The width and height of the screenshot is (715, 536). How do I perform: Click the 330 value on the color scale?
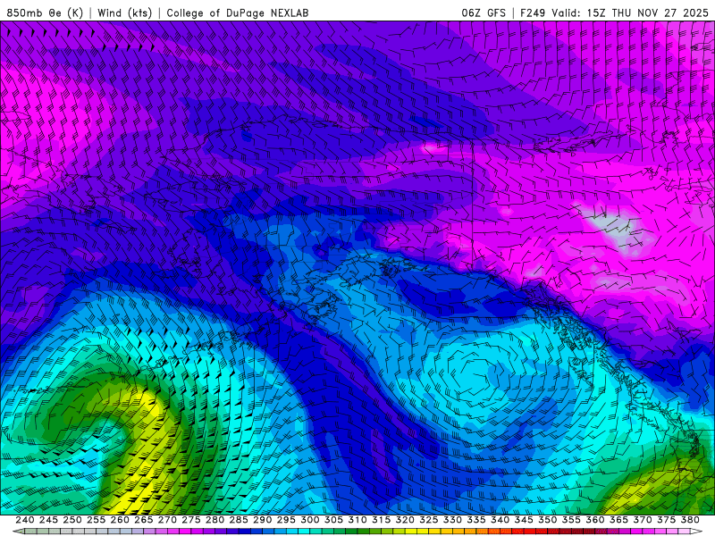pyautogui.click(x=452, y=520)
